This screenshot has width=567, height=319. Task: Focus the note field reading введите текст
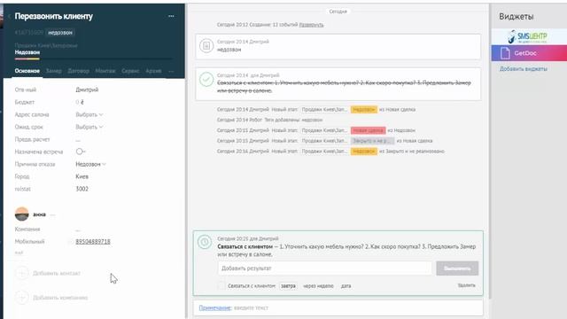(251, 307)
